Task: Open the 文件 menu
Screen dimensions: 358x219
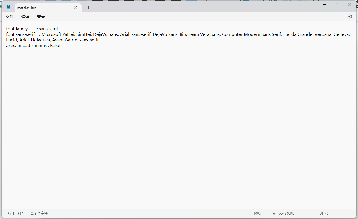Action: 10,17
